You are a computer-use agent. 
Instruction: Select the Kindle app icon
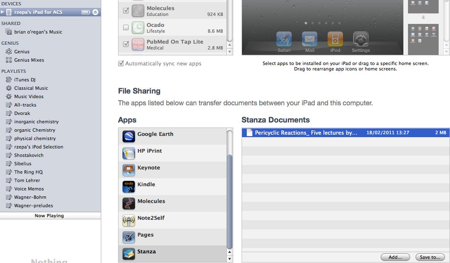[x=129, y=187]
